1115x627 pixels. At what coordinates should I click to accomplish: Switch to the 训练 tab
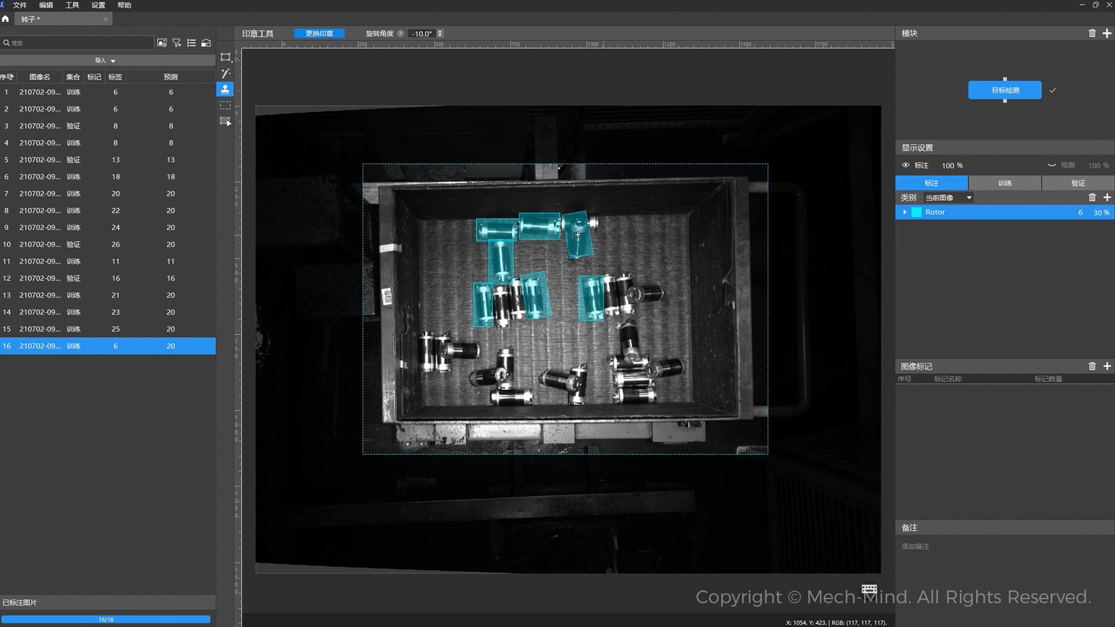[x=1005, y=183]
